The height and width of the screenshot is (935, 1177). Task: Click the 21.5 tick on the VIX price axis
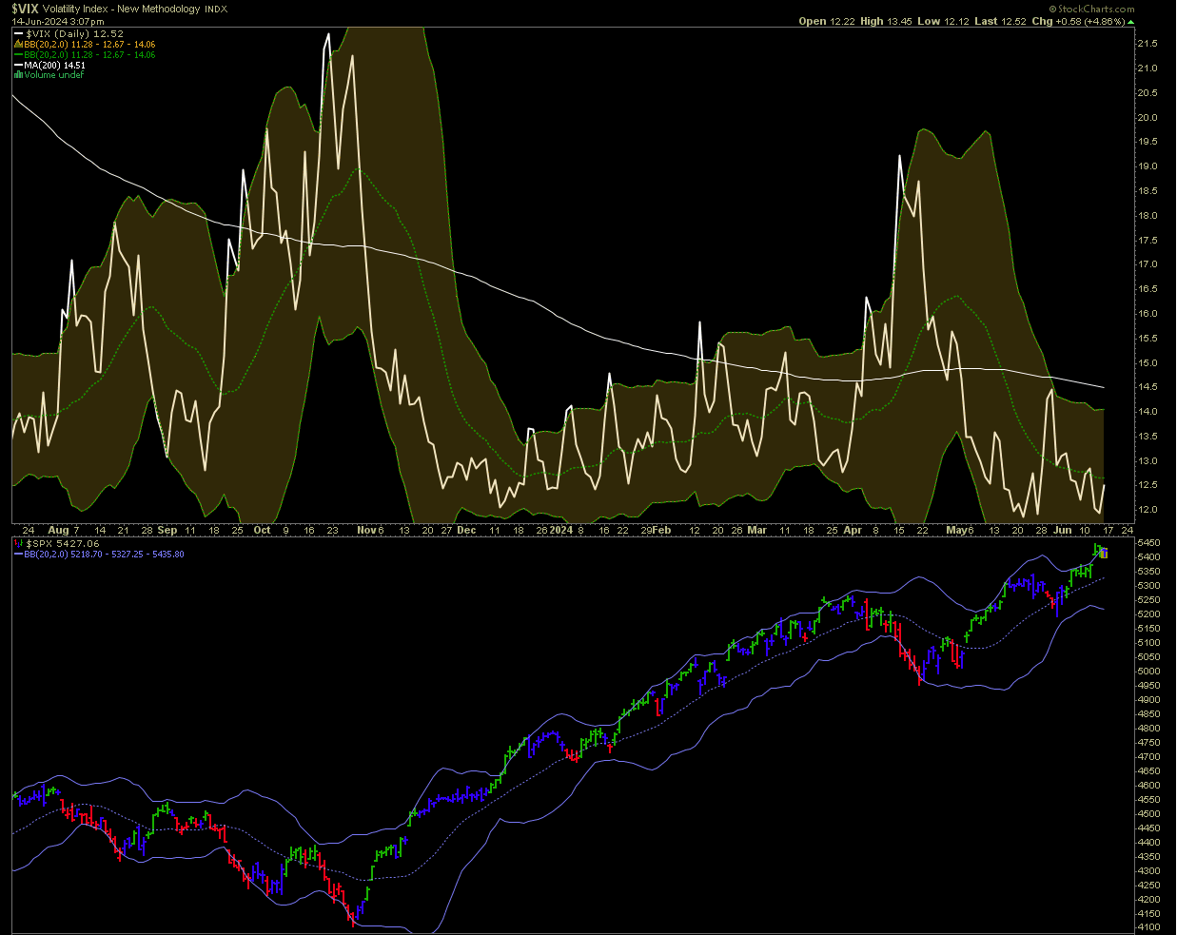click(1148, 44)
